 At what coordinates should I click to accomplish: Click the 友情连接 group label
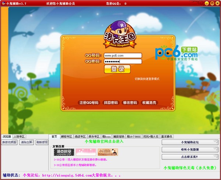58,146
